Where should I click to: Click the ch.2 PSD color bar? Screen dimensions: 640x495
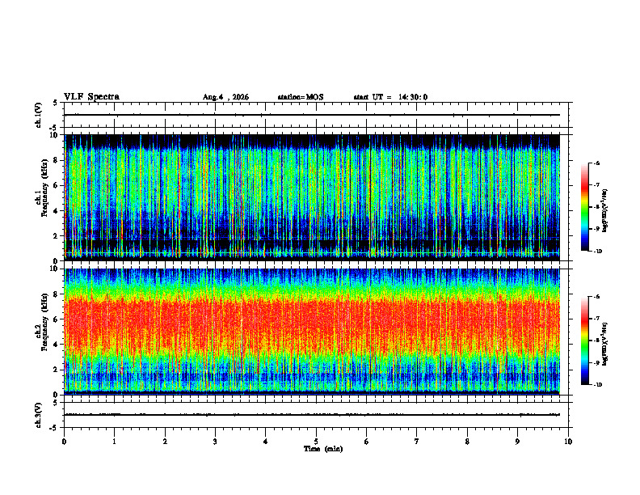(585, 341)
